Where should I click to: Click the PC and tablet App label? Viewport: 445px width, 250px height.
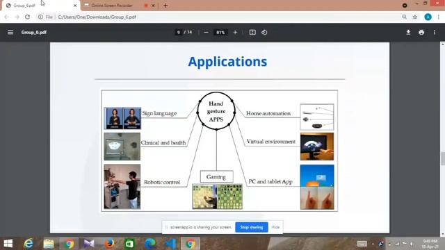tap(270, 182)
